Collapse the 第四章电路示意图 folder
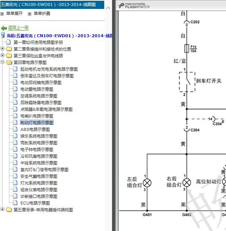 pos(2,62)
